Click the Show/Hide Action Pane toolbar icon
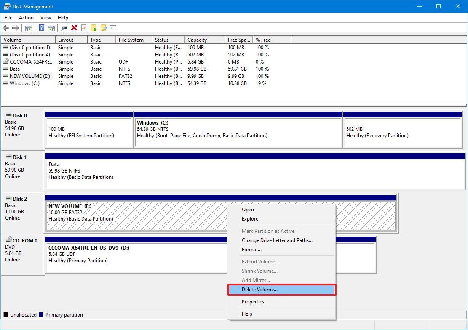The height and width of the screenshot is (330, 468). pyautogui.click(x=51, y=28)
